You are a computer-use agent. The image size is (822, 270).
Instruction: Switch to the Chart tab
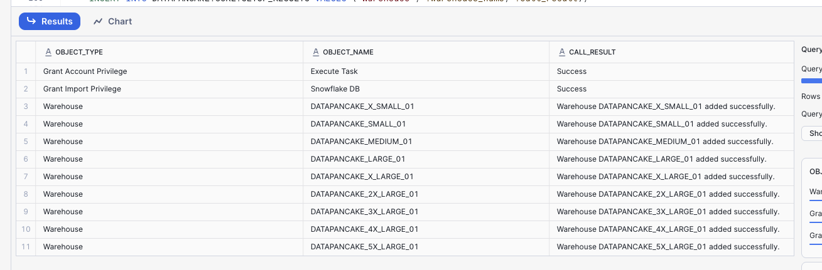(113, 21)
